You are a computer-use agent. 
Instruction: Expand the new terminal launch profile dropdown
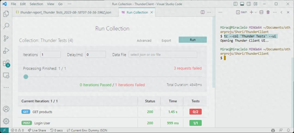256,12
